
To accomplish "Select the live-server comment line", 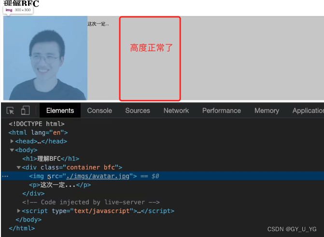I will tap(91, 202).
